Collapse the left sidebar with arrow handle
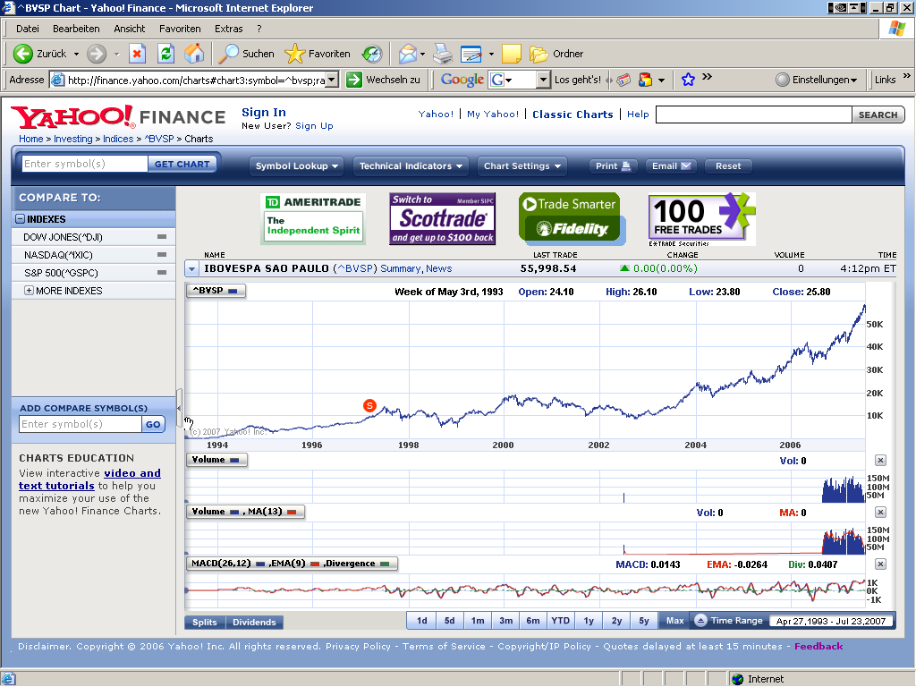 point(179,408)
